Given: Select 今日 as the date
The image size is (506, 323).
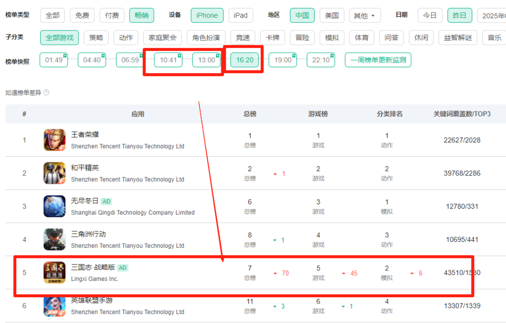Looking at the screenshot, I should tap(430, 15).
